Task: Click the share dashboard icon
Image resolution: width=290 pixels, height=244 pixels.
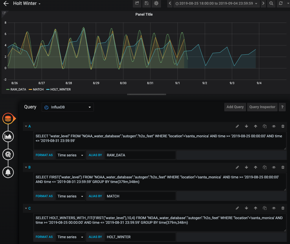Action: 137,3
